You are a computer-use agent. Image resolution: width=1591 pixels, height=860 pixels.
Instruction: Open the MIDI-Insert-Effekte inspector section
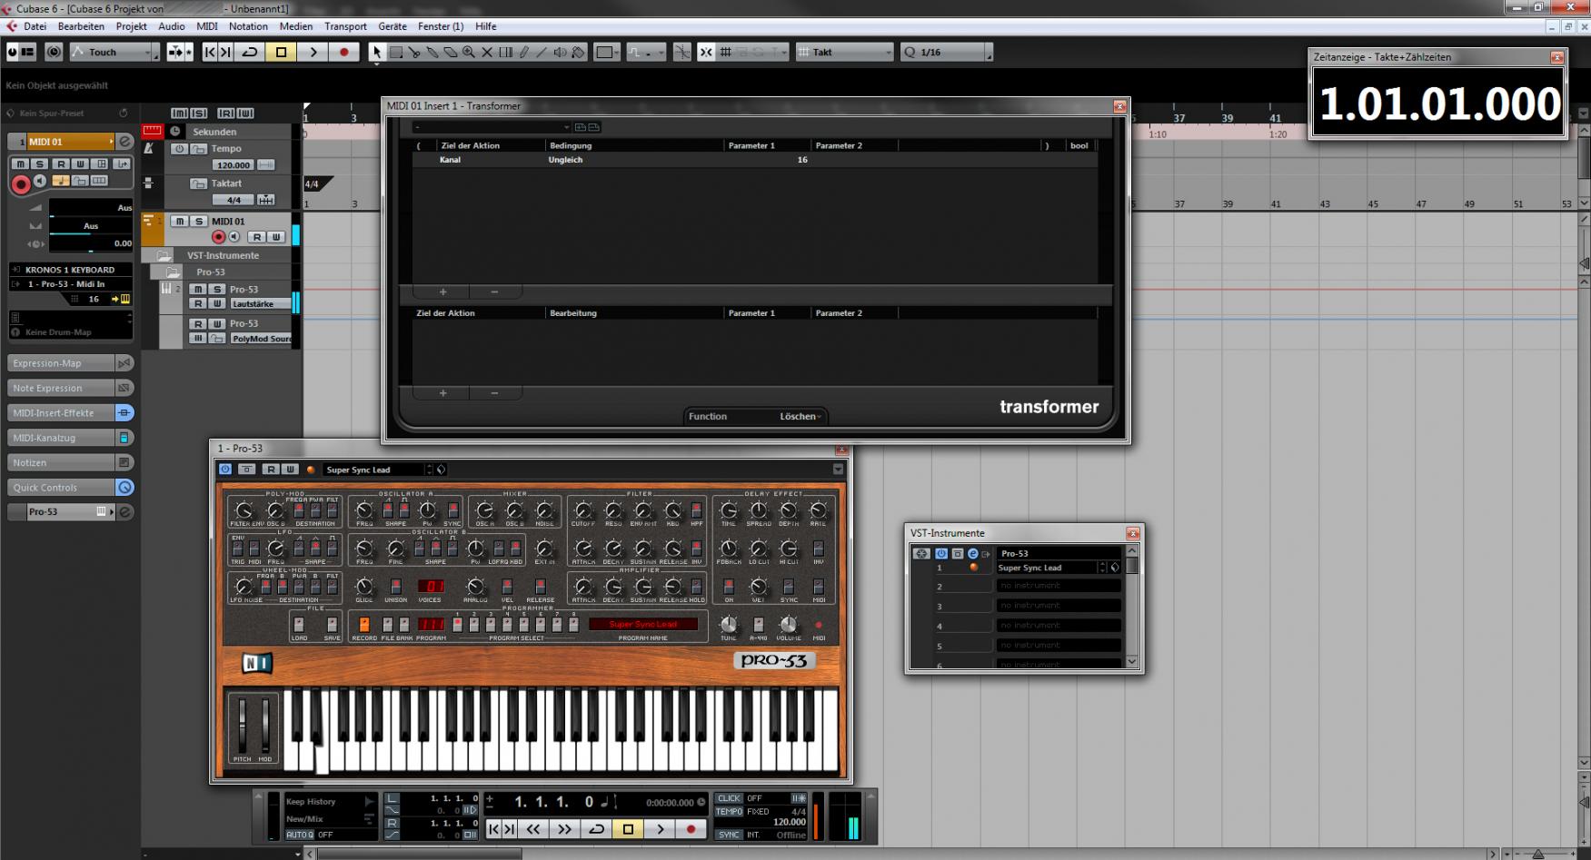click(x=62, y=413)
